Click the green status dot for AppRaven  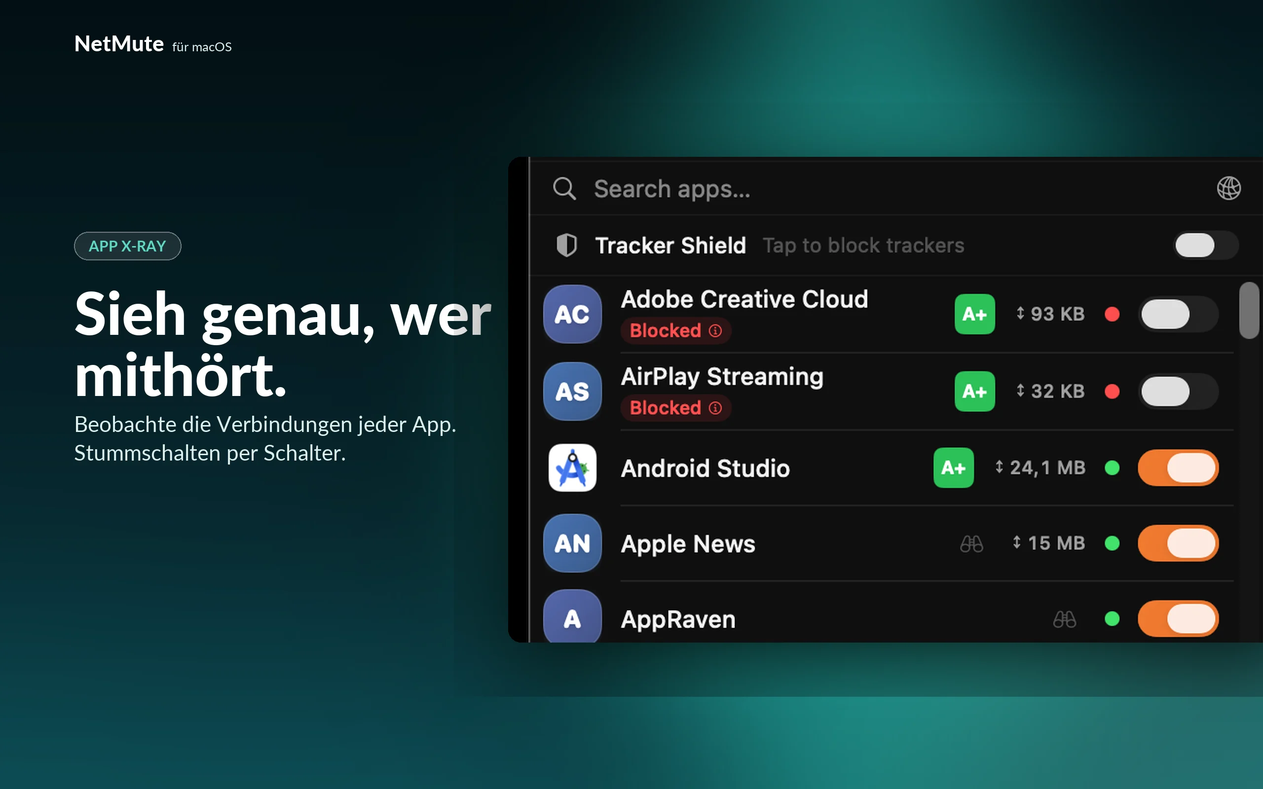pyautogui.click(x=1112, y=619)
